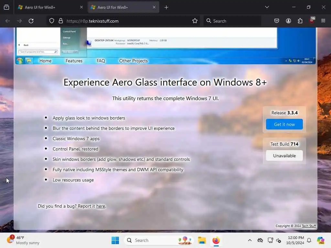331x248 pixels.
Task: Open Firefox application hamburger menu
Action: point(323,21)
